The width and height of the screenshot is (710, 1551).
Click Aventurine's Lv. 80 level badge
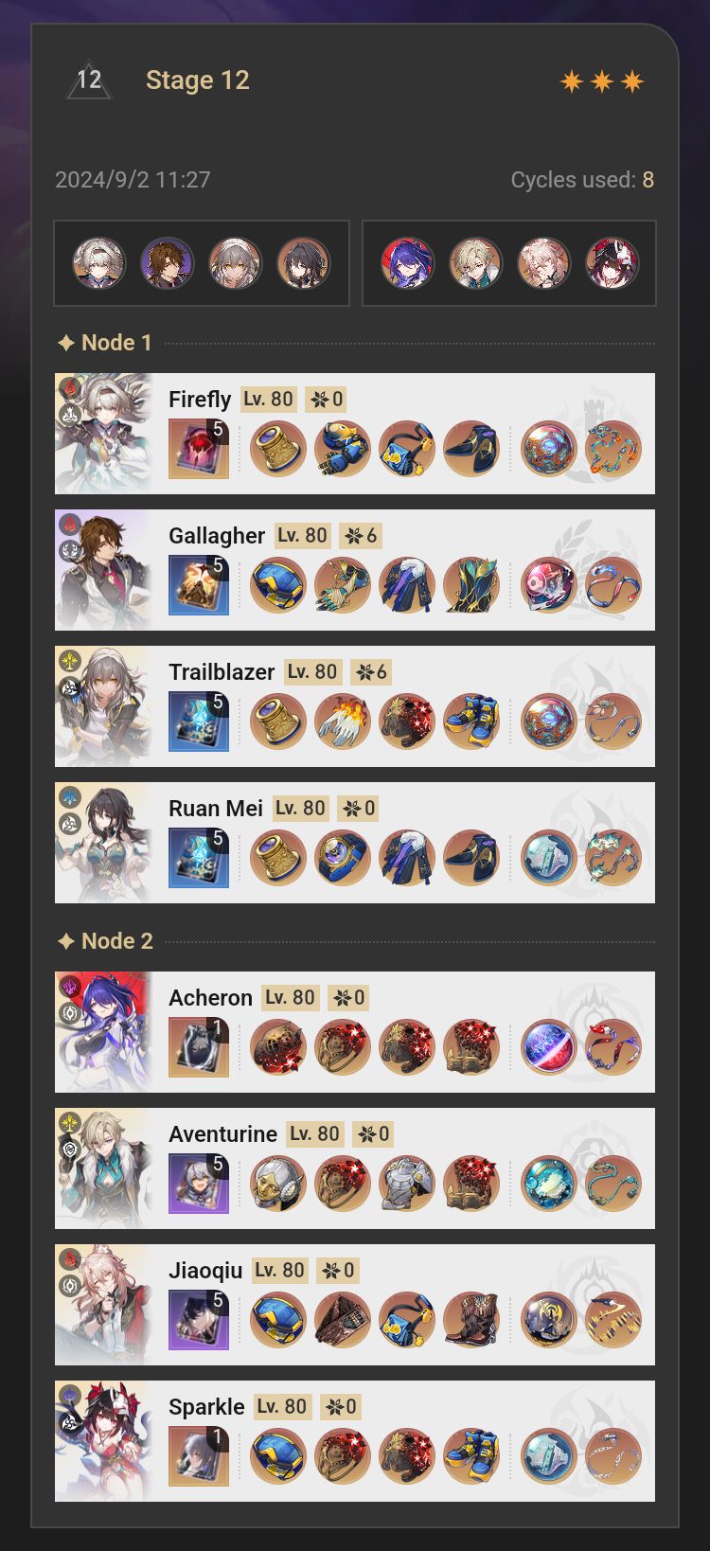[315, 1133]
